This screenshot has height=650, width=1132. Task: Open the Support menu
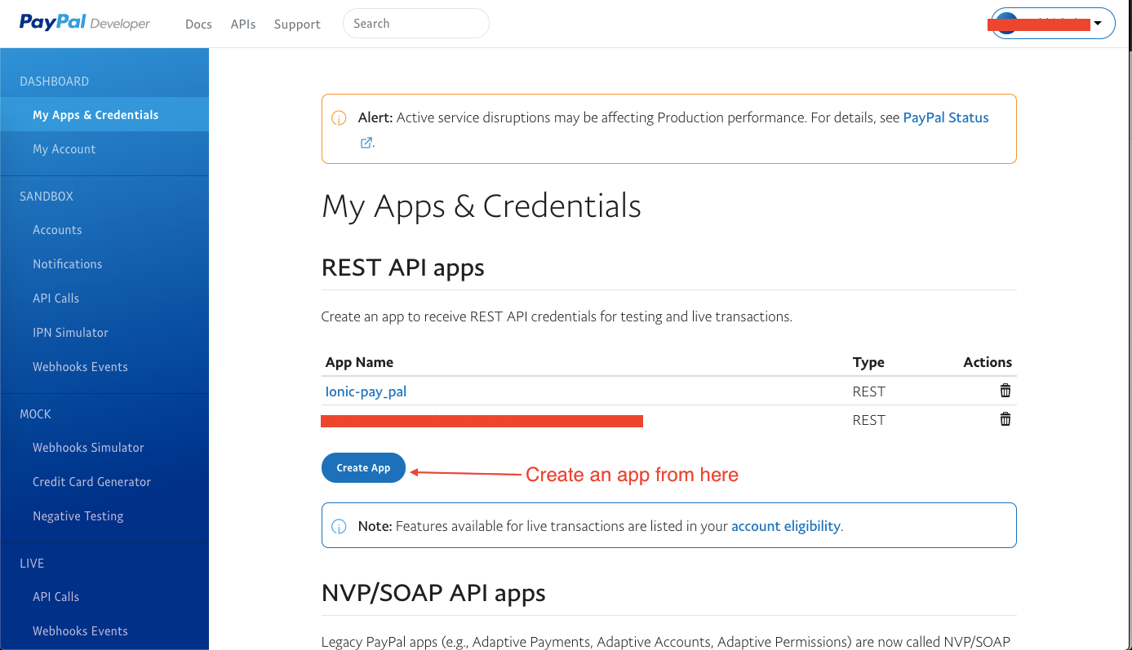click(x=297, y=24)
